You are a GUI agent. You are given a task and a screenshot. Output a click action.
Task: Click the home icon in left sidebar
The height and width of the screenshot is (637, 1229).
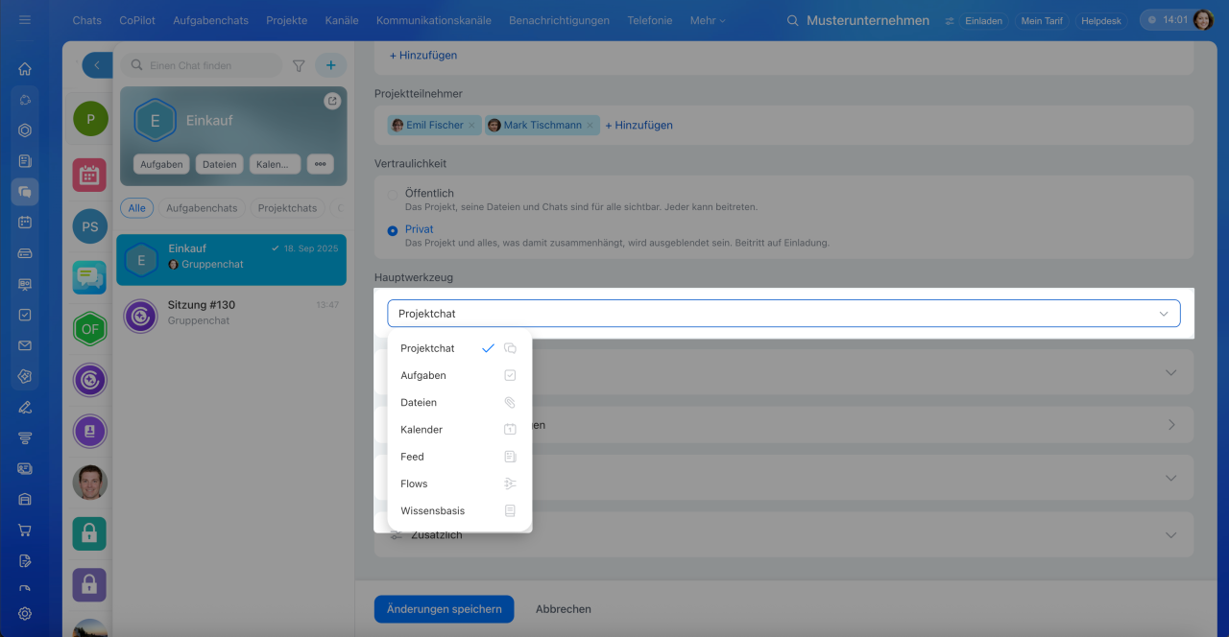[x=25, y=69]
